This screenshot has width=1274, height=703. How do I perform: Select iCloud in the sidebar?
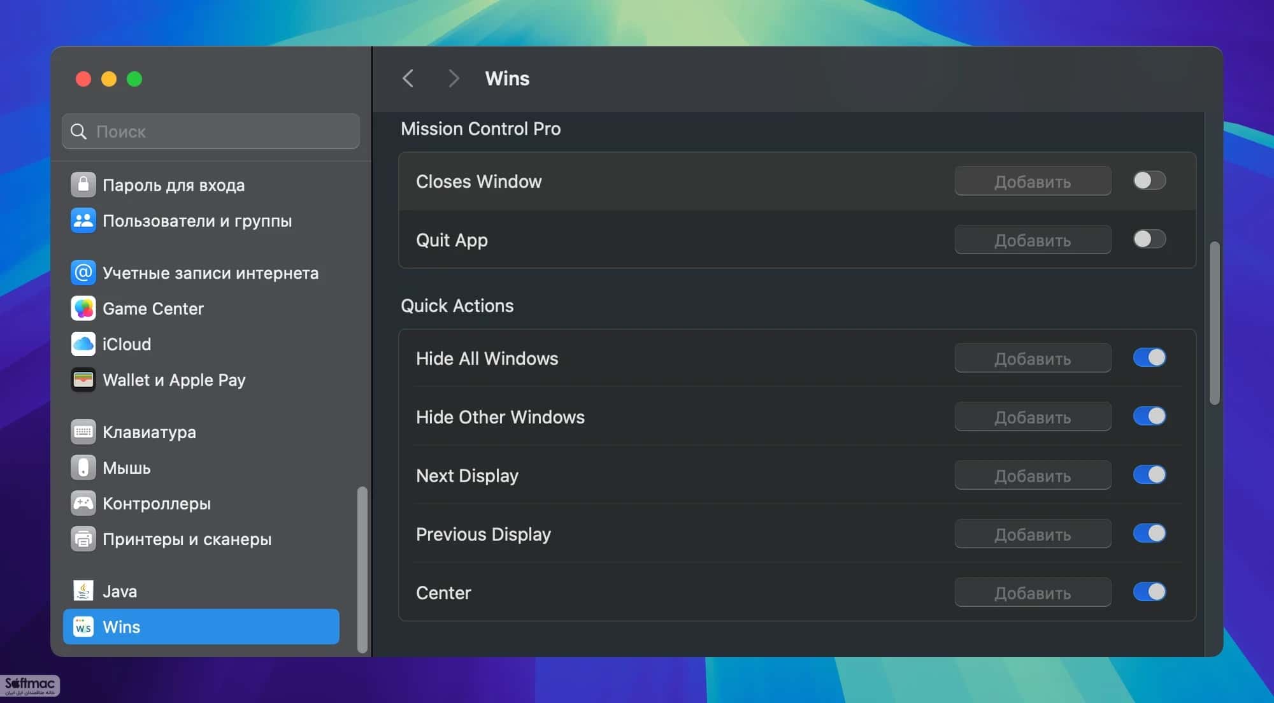point(201,344)
